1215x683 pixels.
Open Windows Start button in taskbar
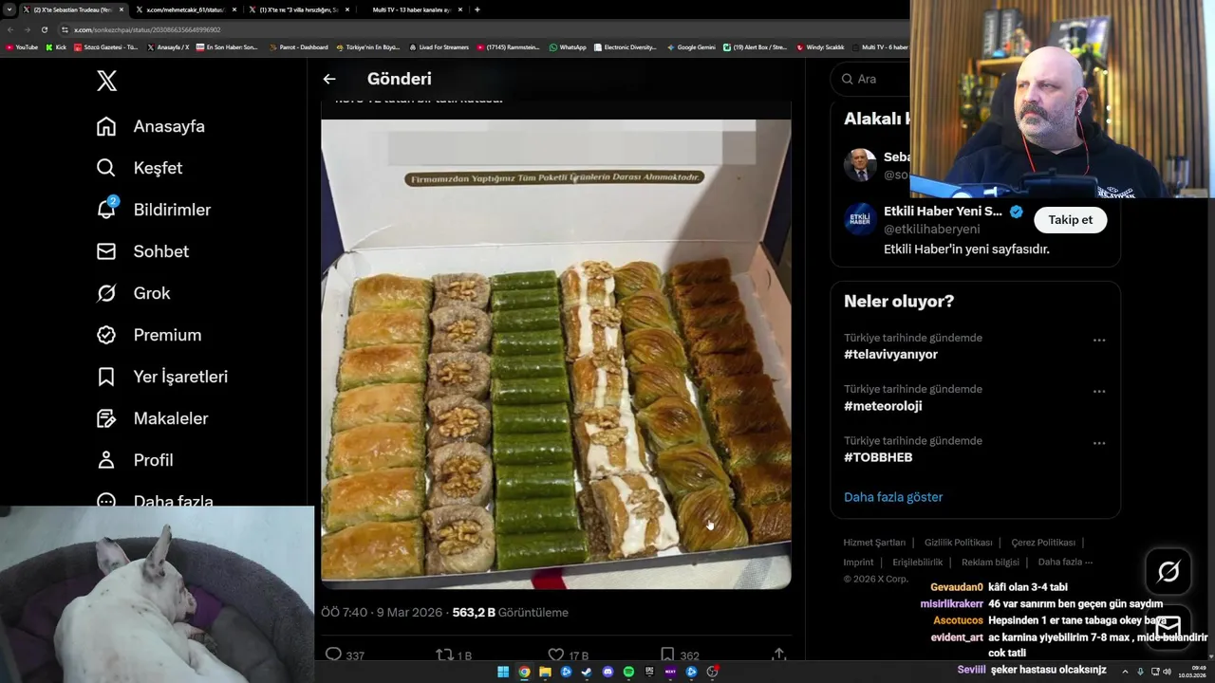pos(503,672)
